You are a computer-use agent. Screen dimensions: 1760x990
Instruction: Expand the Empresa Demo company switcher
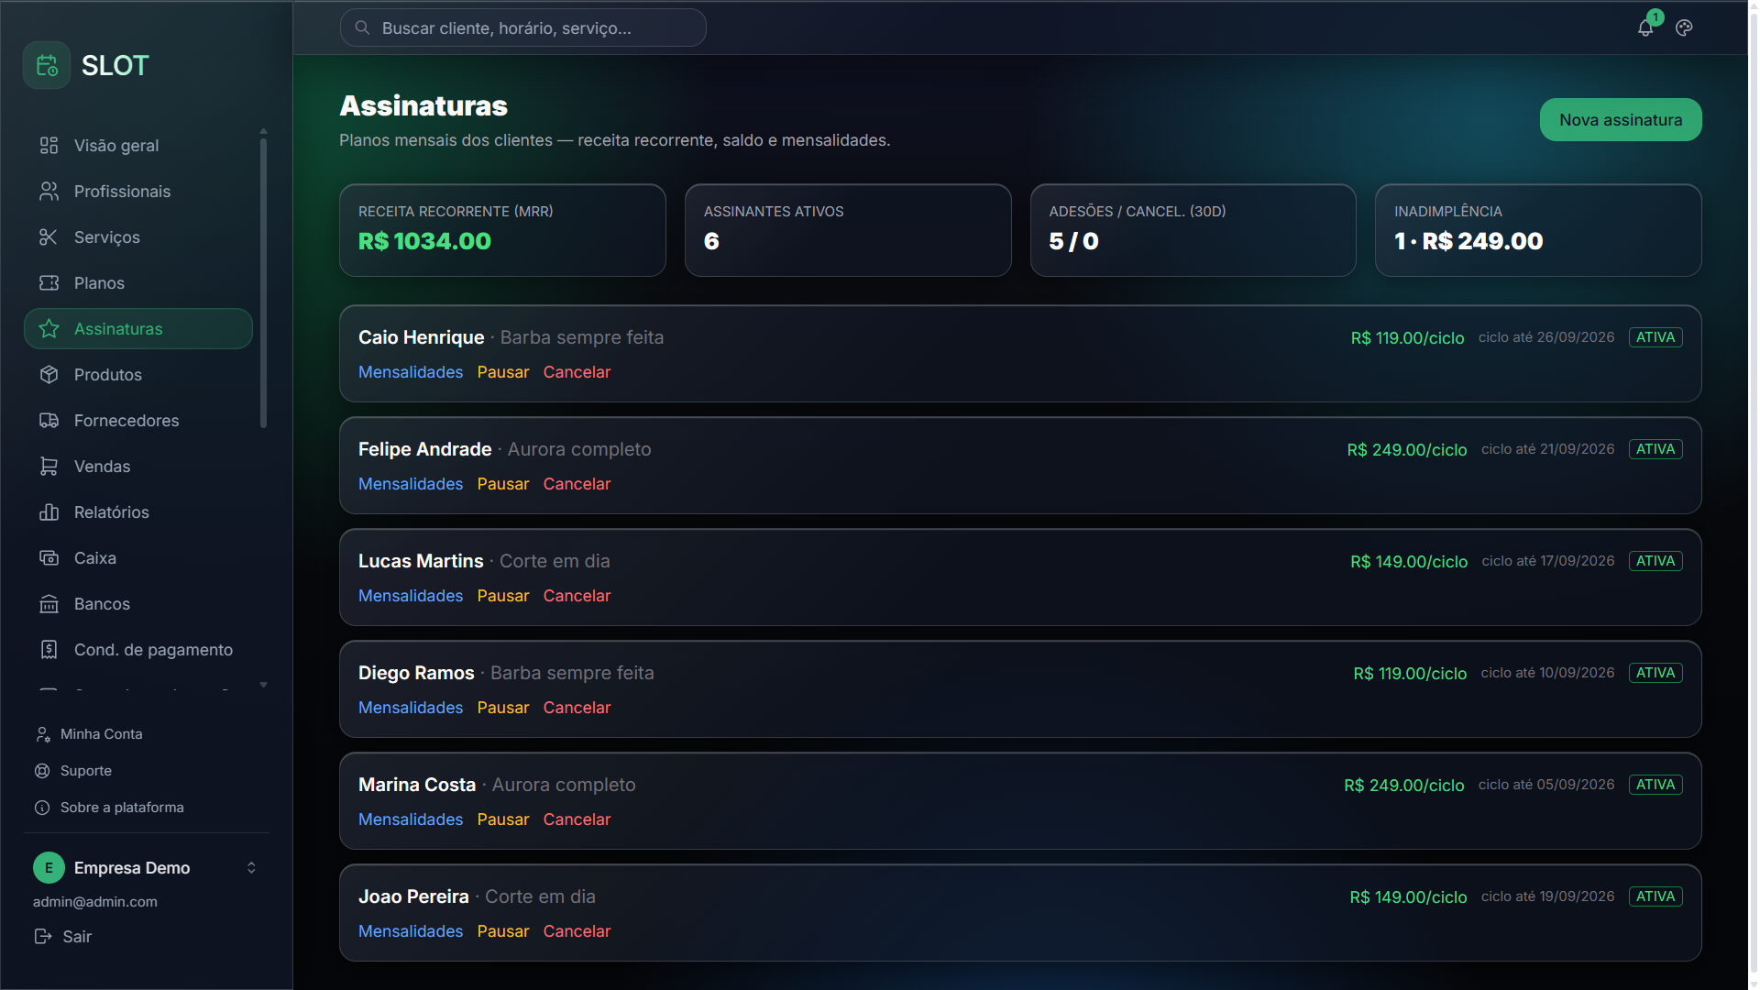pos(251,868)
